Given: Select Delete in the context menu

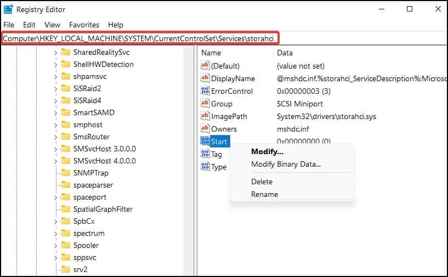Looking at the screenshot, I should click(262, 182).
